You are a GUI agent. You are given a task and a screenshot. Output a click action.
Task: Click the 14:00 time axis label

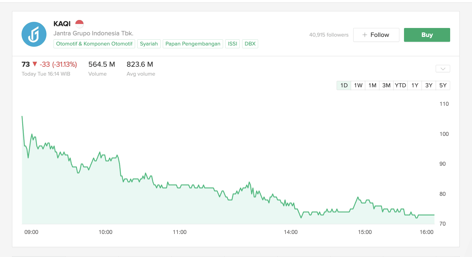[x=291, y=232]
